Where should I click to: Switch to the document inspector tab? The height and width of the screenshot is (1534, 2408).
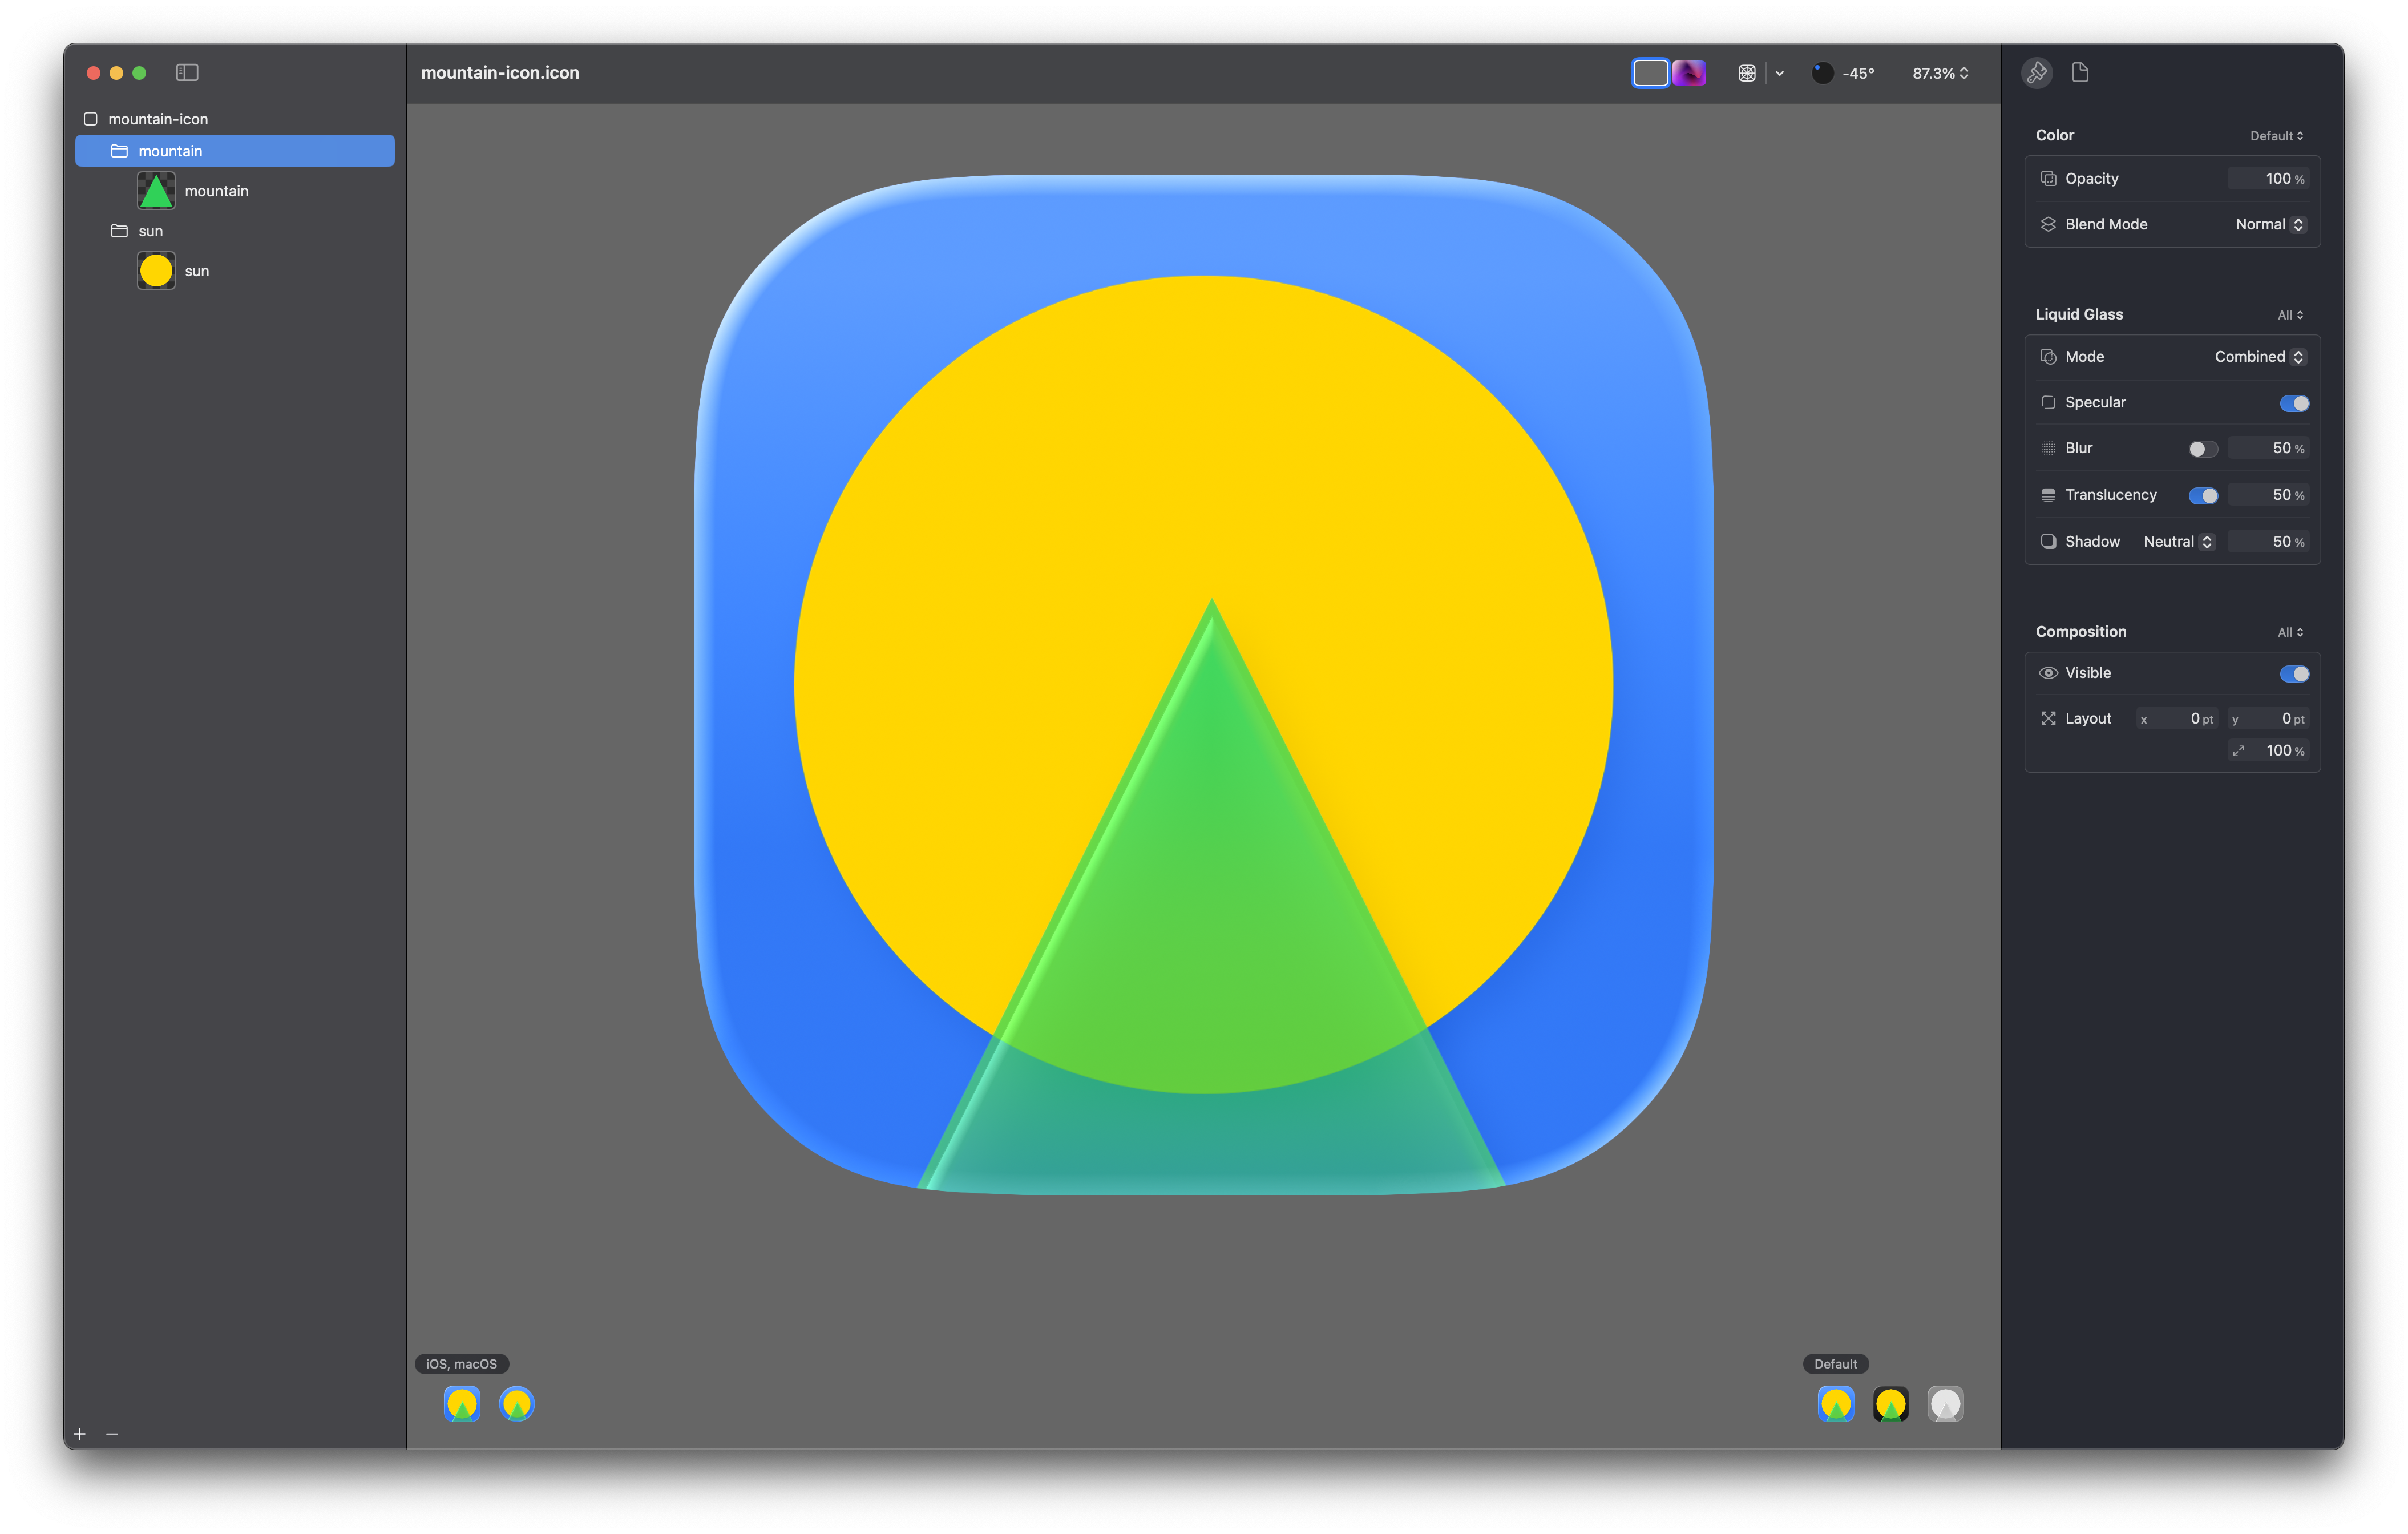coord(2080,72)
